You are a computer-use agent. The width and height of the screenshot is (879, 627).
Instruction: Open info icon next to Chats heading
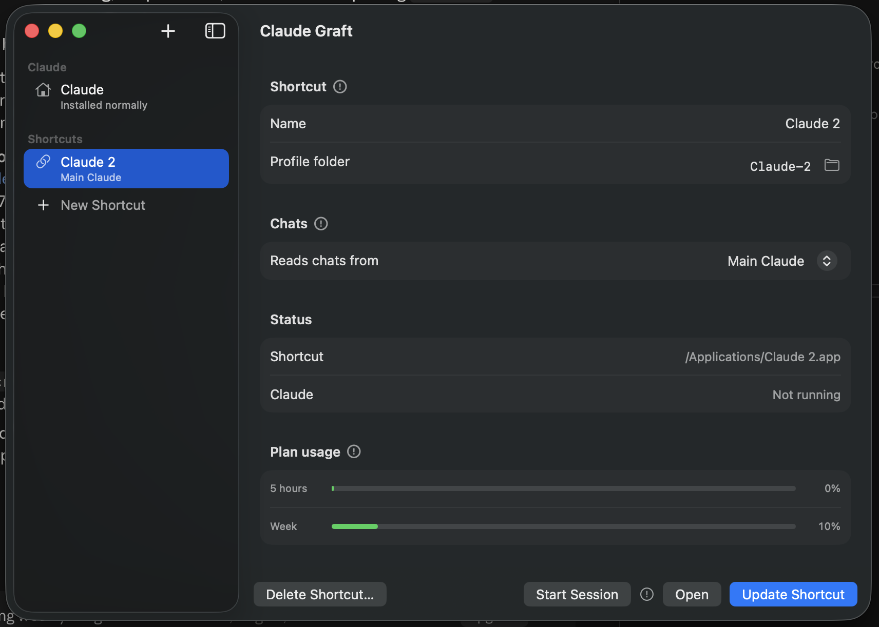[321, 224]
